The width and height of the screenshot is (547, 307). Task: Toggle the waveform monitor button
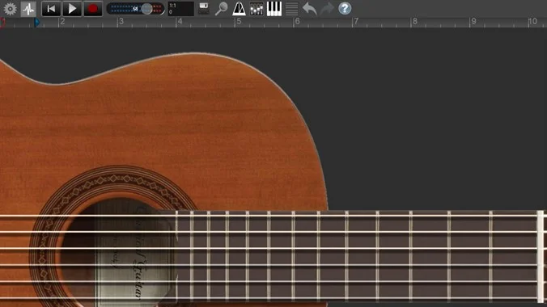(x=28, y=9)
